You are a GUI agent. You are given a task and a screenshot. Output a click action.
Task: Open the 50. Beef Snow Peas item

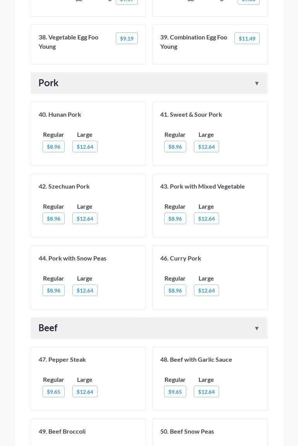click(187, 431)
